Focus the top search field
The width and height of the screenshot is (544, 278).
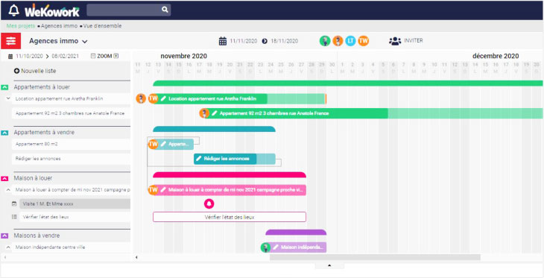coord(128,10)
